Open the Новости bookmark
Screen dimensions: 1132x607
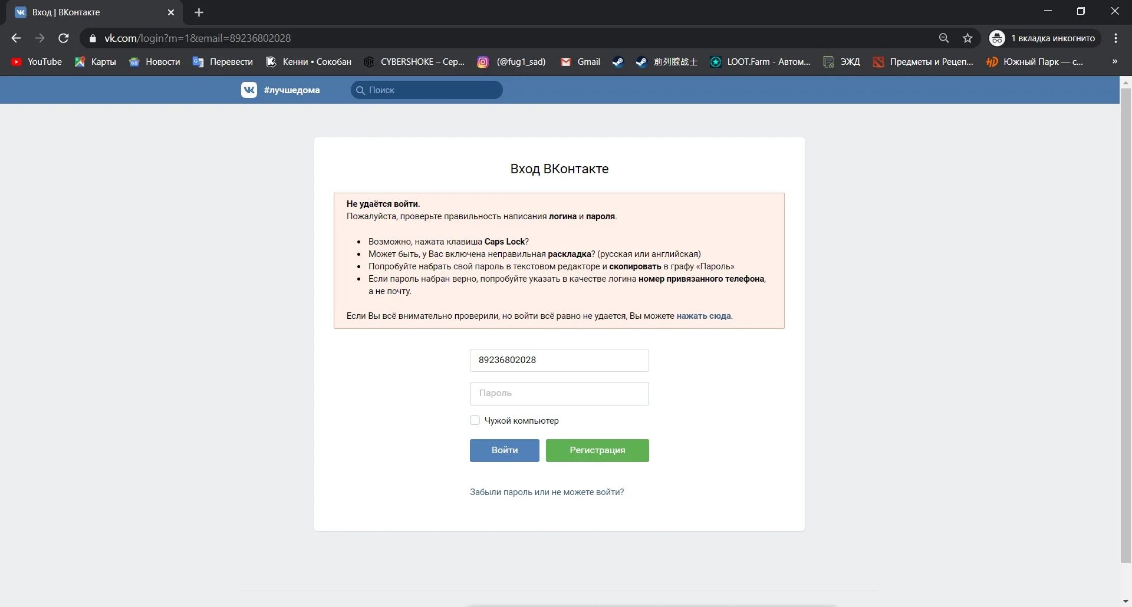[154, 62]
